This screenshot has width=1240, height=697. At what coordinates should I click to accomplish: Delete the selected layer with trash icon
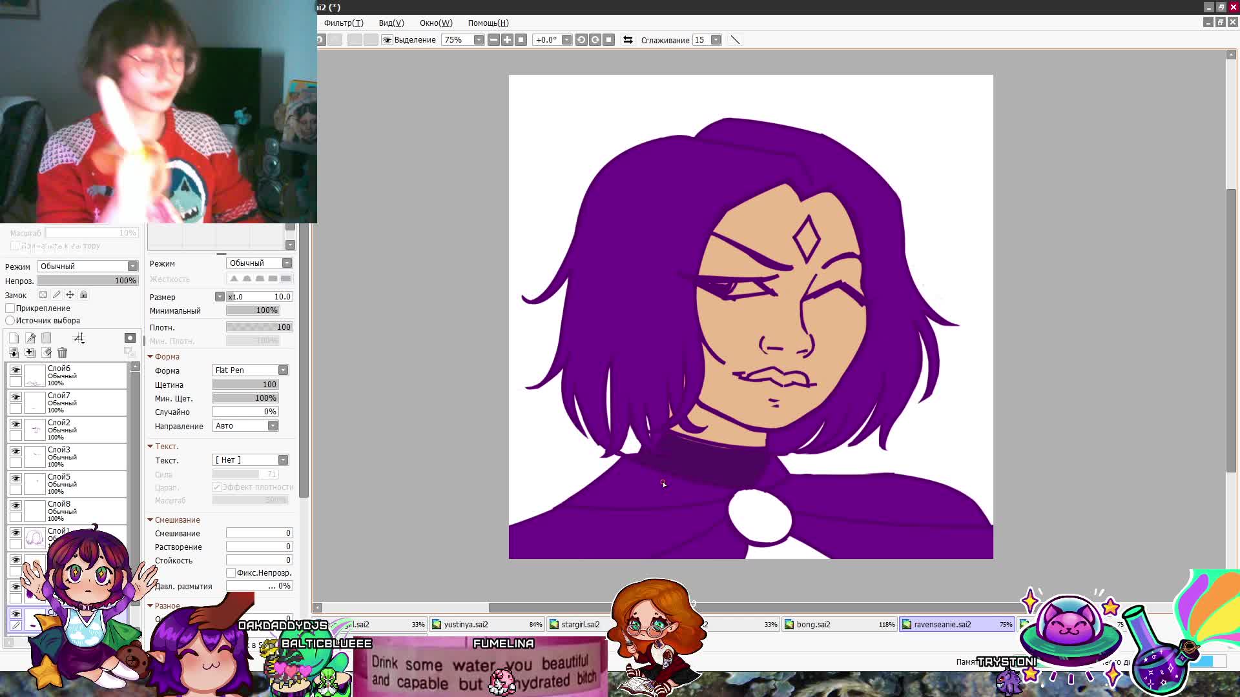(x=62, y=352)
